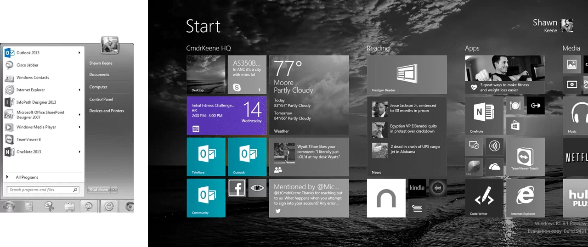This screenshot has width=588, height=247.
Task: Open Windows Contacts in Start menu
Action: 44,78
